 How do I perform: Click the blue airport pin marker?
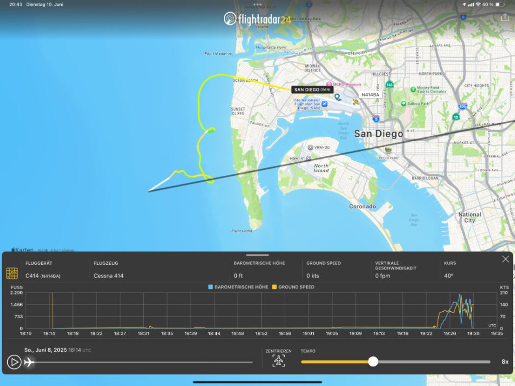click(x=337, y=96)
